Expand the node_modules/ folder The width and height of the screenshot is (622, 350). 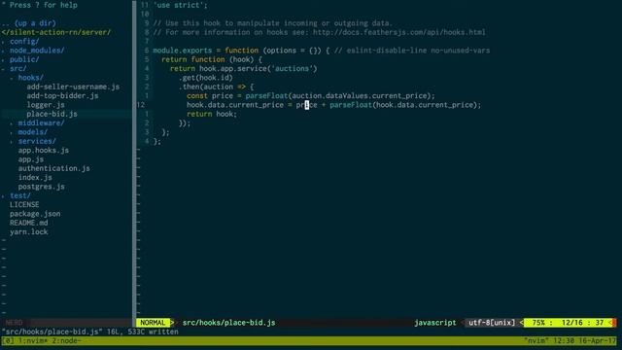point(37,51)
